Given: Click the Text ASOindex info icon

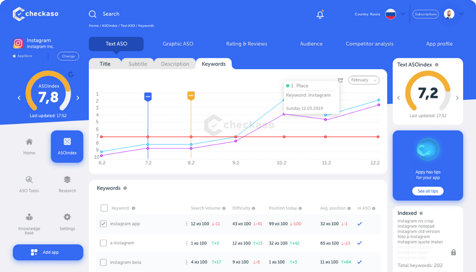Looking at the screenshot, I should click(x=436, y=64).
